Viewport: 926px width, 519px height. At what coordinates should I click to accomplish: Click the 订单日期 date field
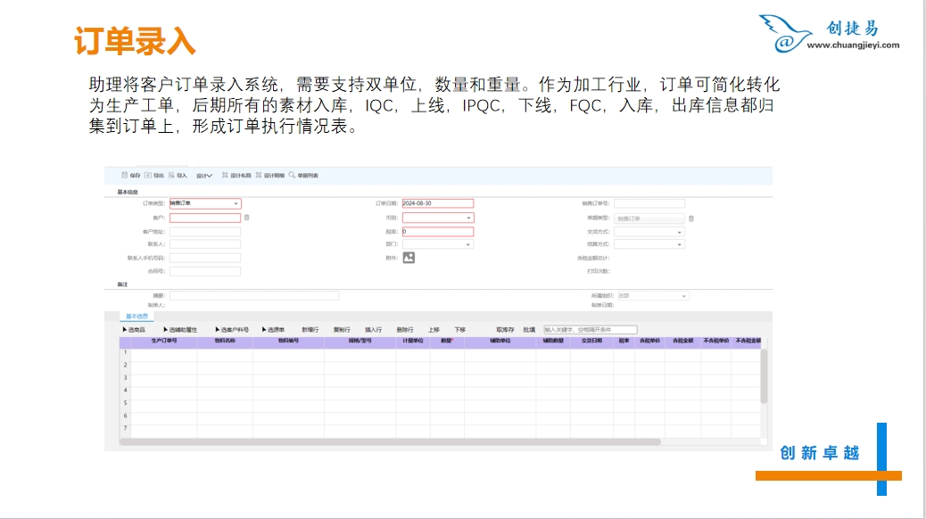click(437, 204)
